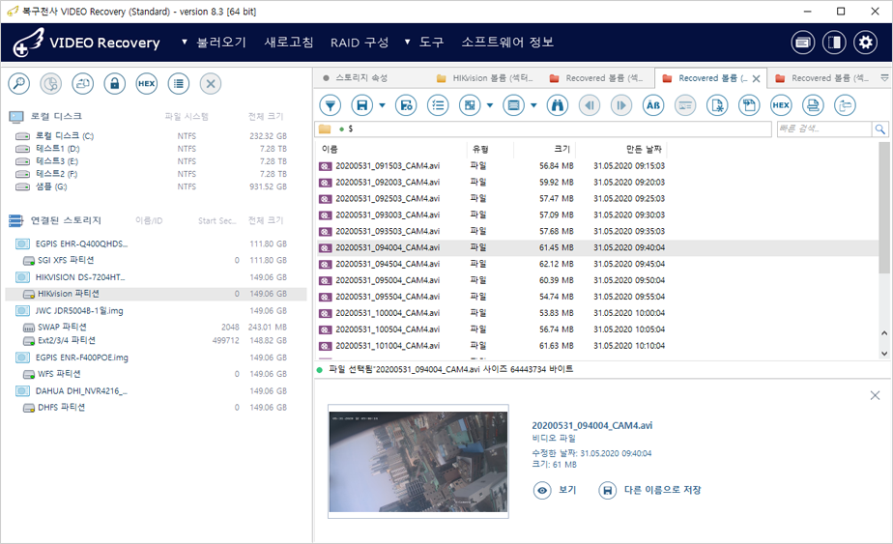Click the filter funnel icon
893x544 pixels.
point(331,105)
